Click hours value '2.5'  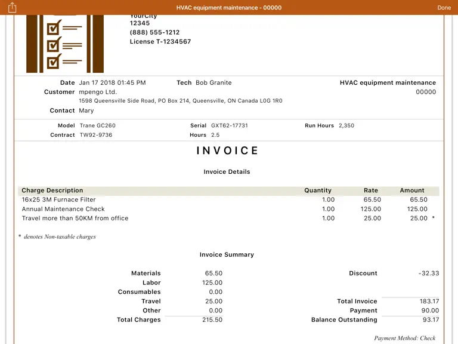215,135
